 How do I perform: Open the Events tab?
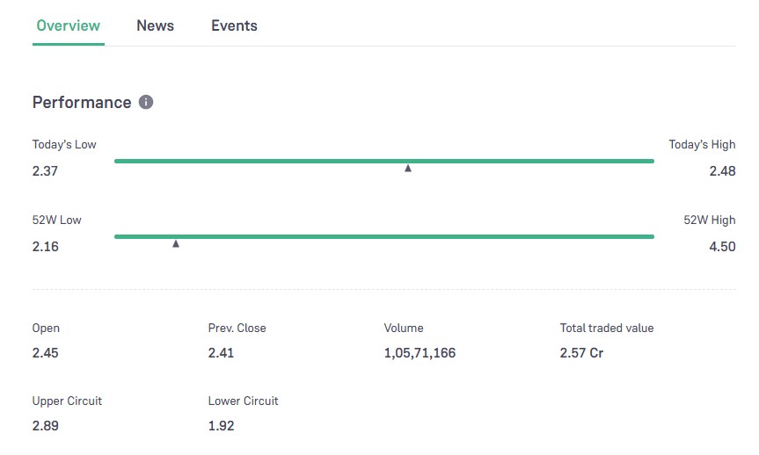coord(234,25)
